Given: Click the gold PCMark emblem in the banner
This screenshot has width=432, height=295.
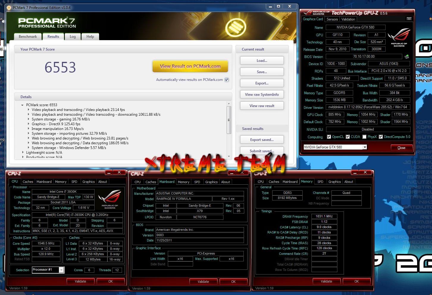Looking at the screenshot, I should point(235,27).
